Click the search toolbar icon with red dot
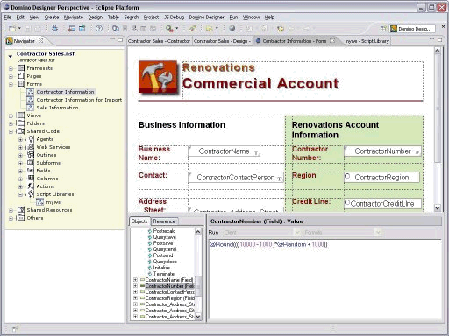The width and height of the screenshot is (449, 336). tap(169, 29)
